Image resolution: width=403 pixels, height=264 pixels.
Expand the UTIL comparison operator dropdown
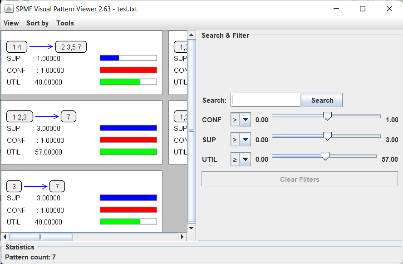pos(245,159)
